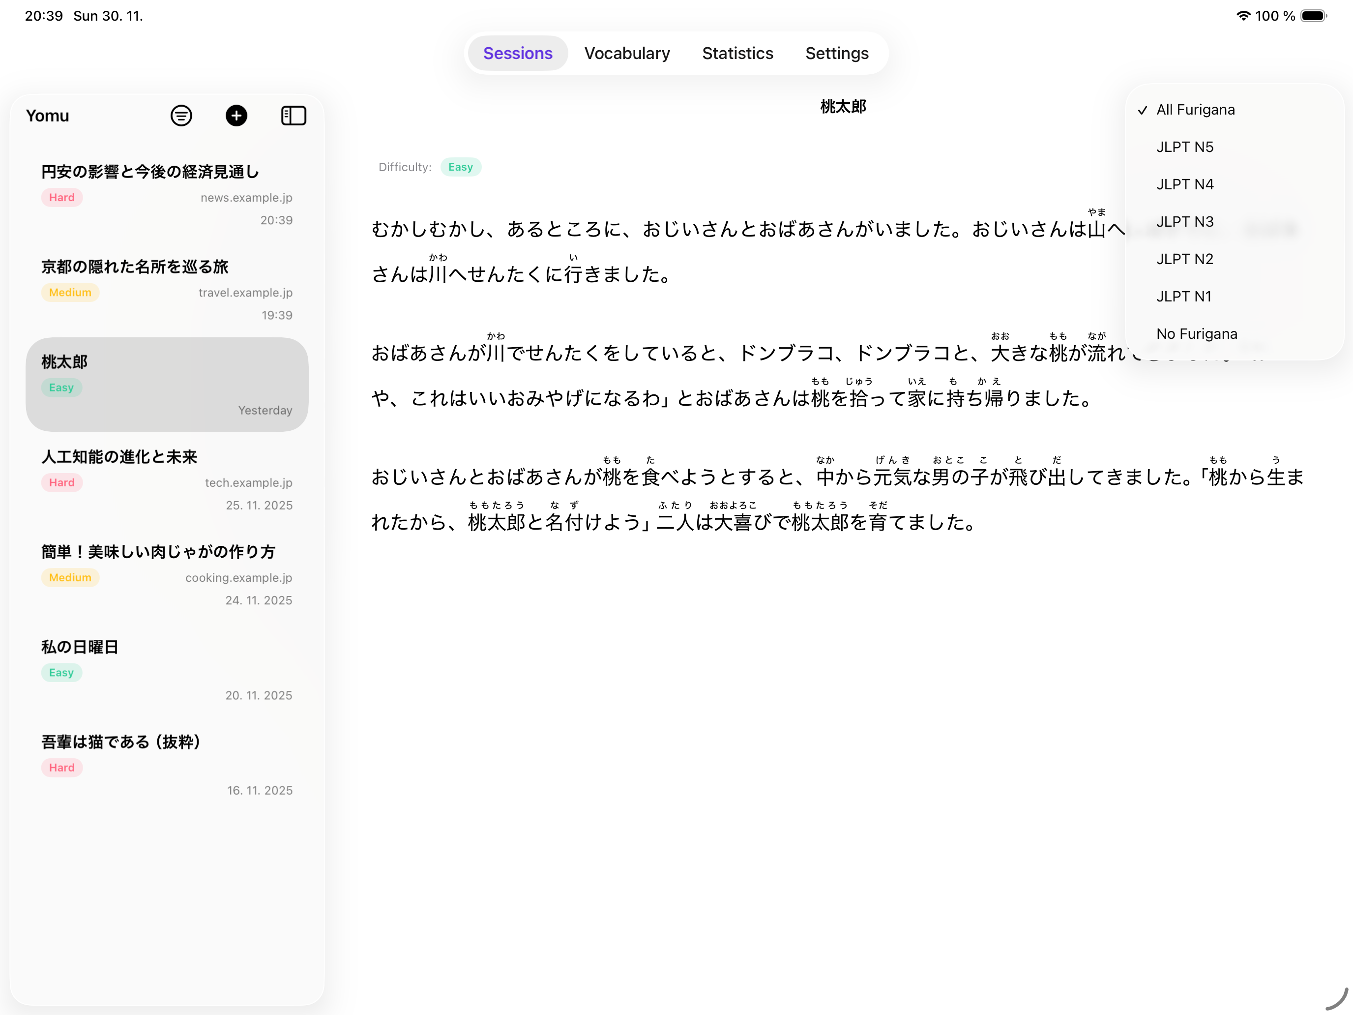1353x1015 pixels.
Task: Open the Statistics tab
Action: pyautogui.click(x=737, y=53)
